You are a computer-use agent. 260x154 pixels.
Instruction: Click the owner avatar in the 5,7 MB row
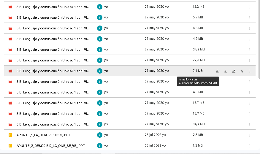click(x=100, y=18)
